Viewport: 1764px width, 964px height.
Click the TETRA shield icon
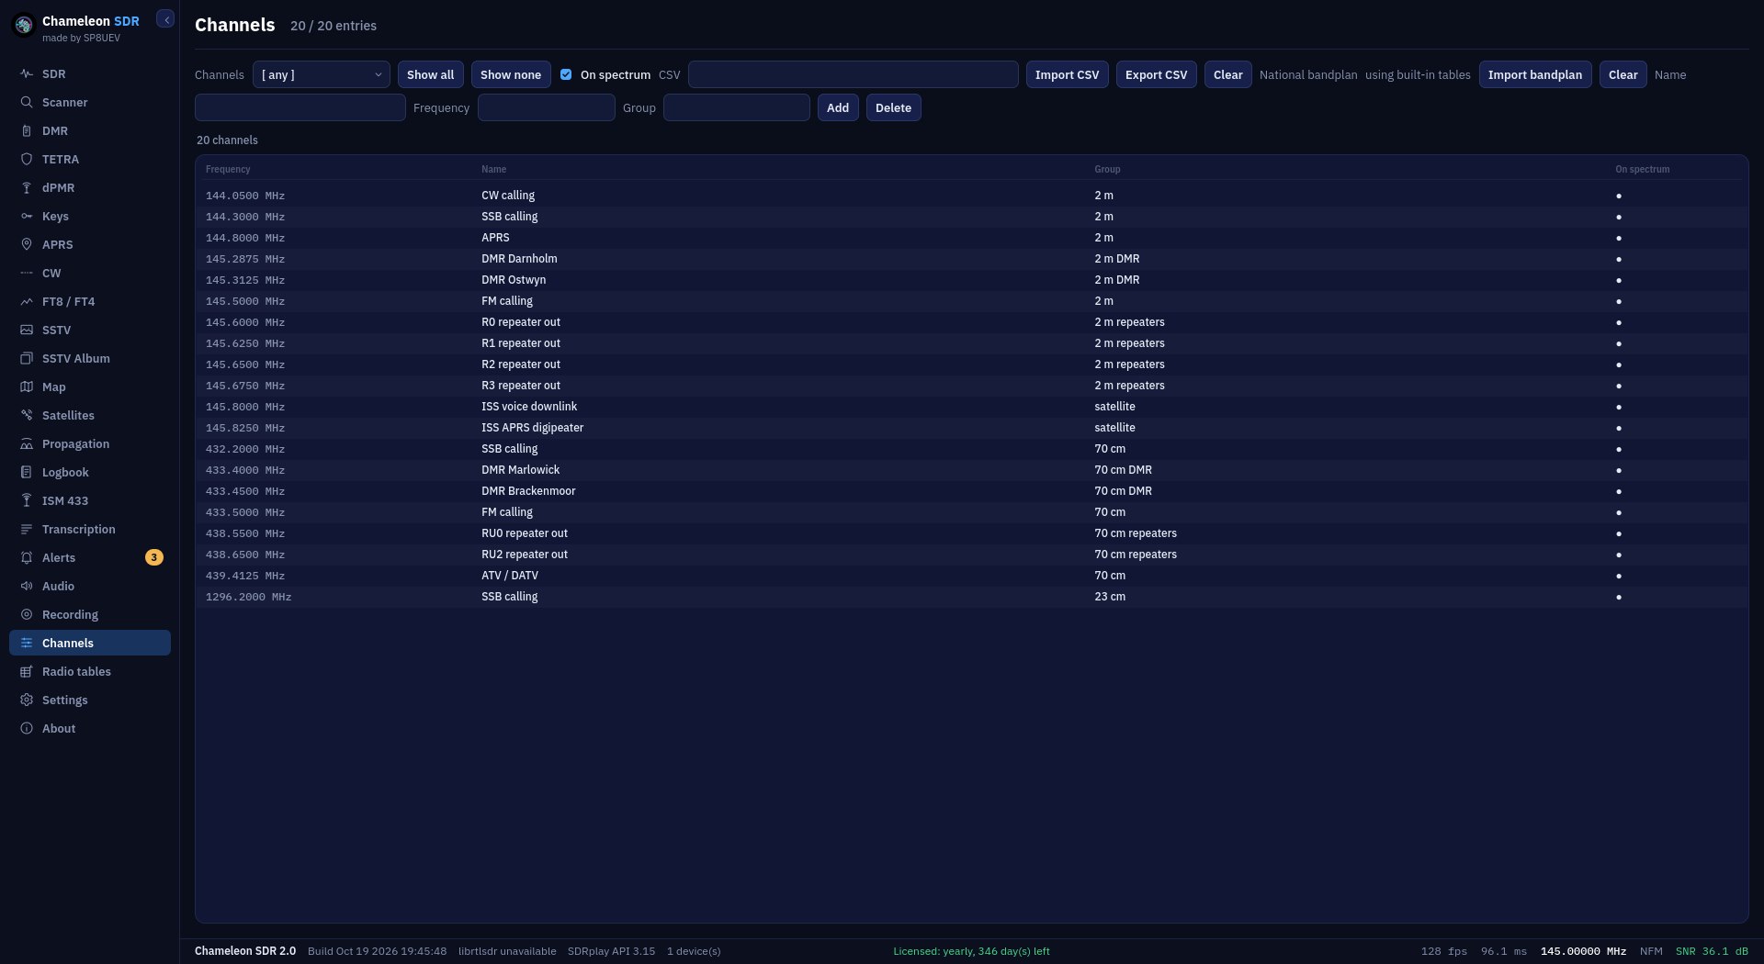coord(27,160)
